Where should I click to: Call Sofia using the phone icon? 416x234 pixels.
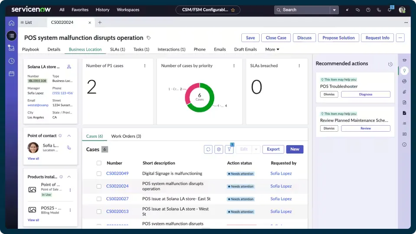click(x=69, y=148)
